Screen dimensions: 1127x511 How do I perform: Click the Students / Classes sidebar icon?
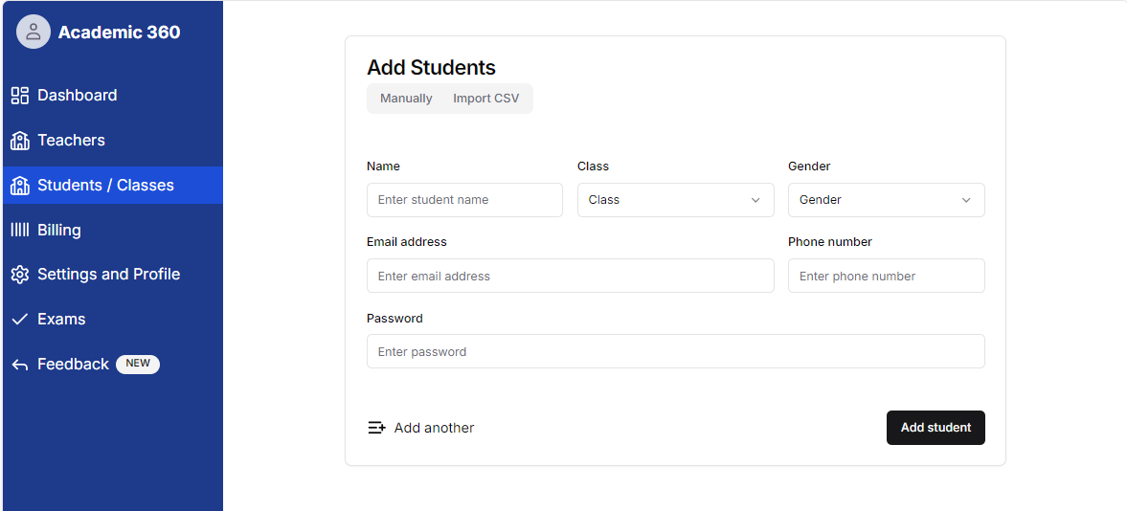click(19, 186)
